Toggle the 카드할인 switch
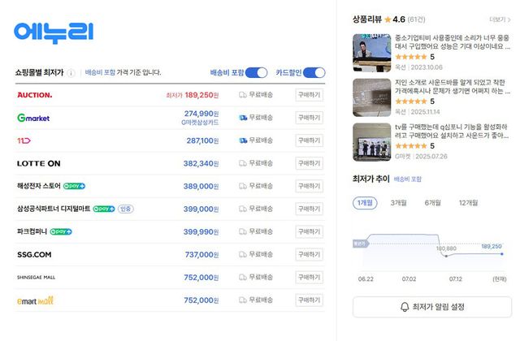Image resolution: width=520 pixels, height=341 pixels. pos(314,72)
